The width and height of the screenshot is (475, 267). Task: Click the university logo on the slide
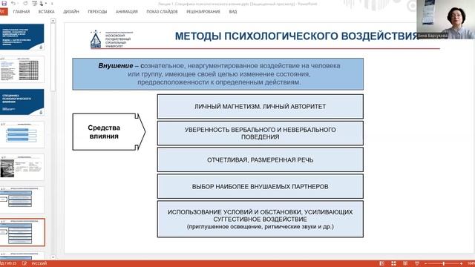pyautogui.click(x=111, y=39)
